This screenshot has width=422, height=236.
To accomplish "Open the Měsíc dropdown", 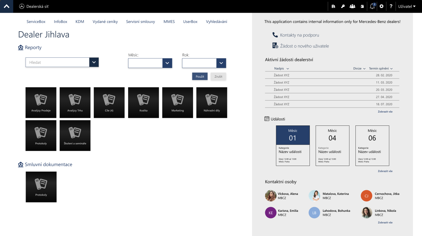I will click(167, 63).
